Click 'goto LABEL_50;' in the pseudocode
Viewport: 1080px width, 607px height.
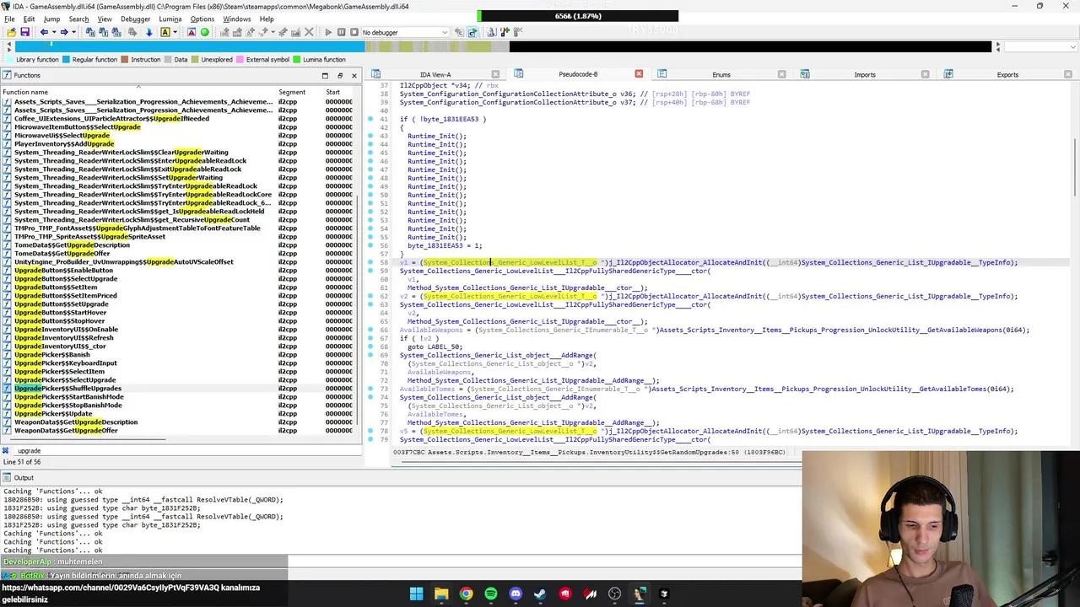(435, 346)
